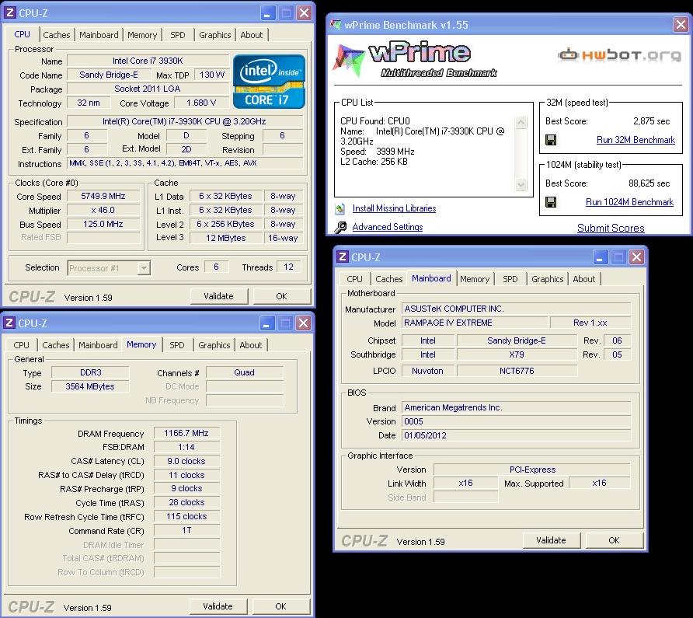Screen dimensions: 693x618
Task: Click the memory Size 3564 MBytes value
Action: pyautogui.click(x=90, y=386)
